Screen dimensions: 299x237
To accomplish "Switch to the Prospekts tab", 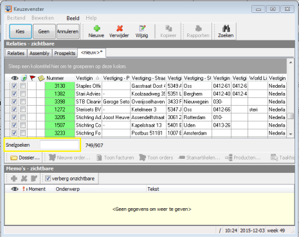I will [x=65, y=53].
